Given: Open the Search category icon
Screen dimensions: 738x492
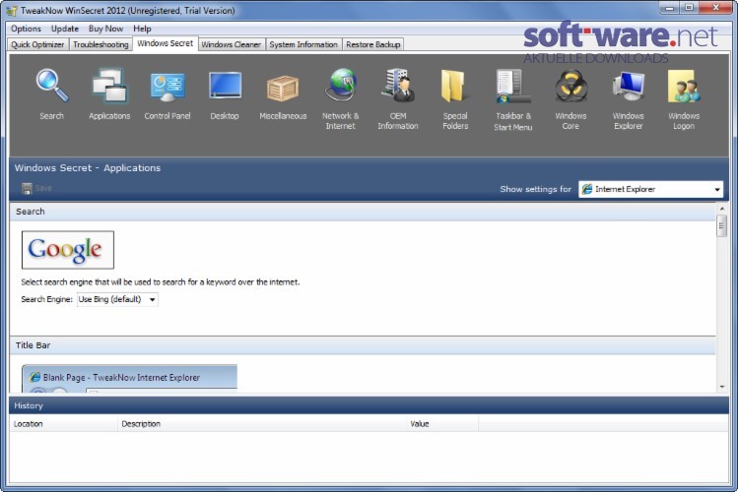Looking at the screenshot, I should pyautogui.click(x=52, y=86).
